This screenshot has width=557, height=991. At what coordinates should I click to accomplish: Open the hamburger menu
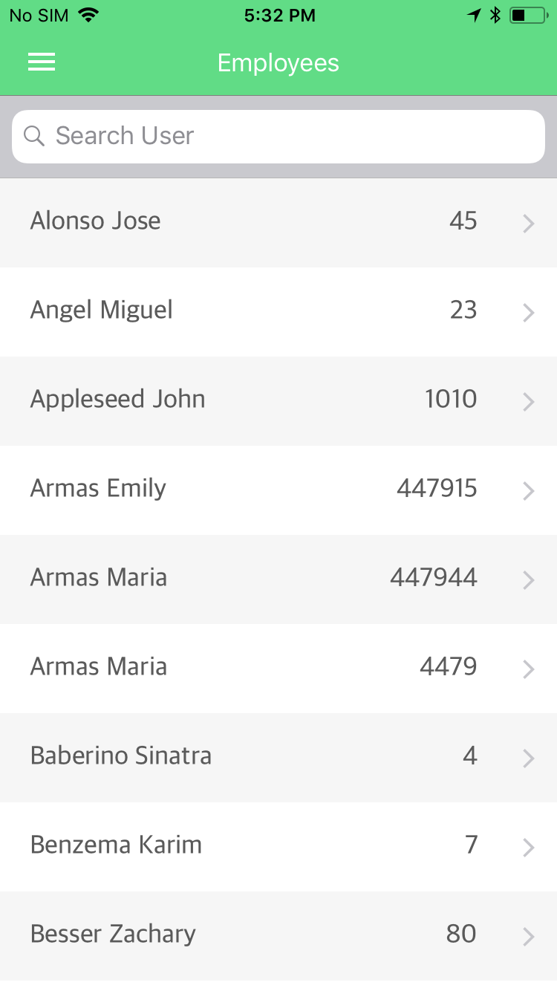[42, 63]
